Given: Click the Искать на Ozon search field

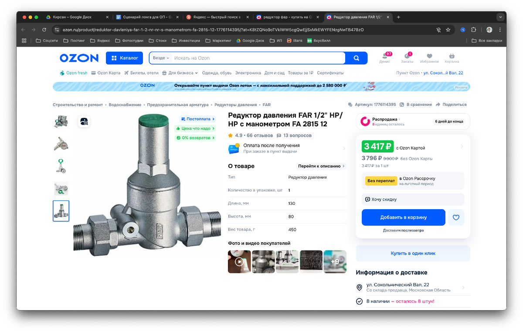Looking at the screenshot, I should click(x=258, y=58).
